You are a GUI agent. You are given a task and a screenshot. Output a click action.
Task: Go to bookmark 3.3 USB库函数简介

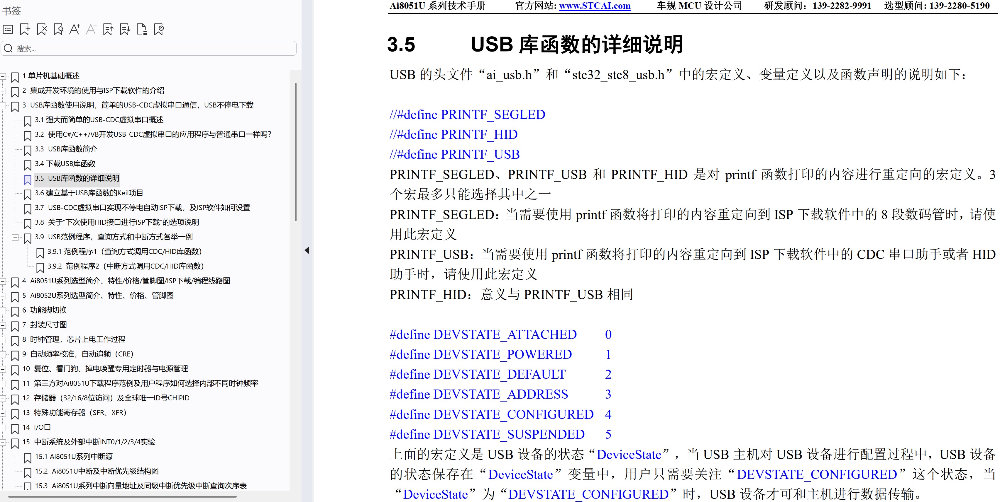click(66, 149)
